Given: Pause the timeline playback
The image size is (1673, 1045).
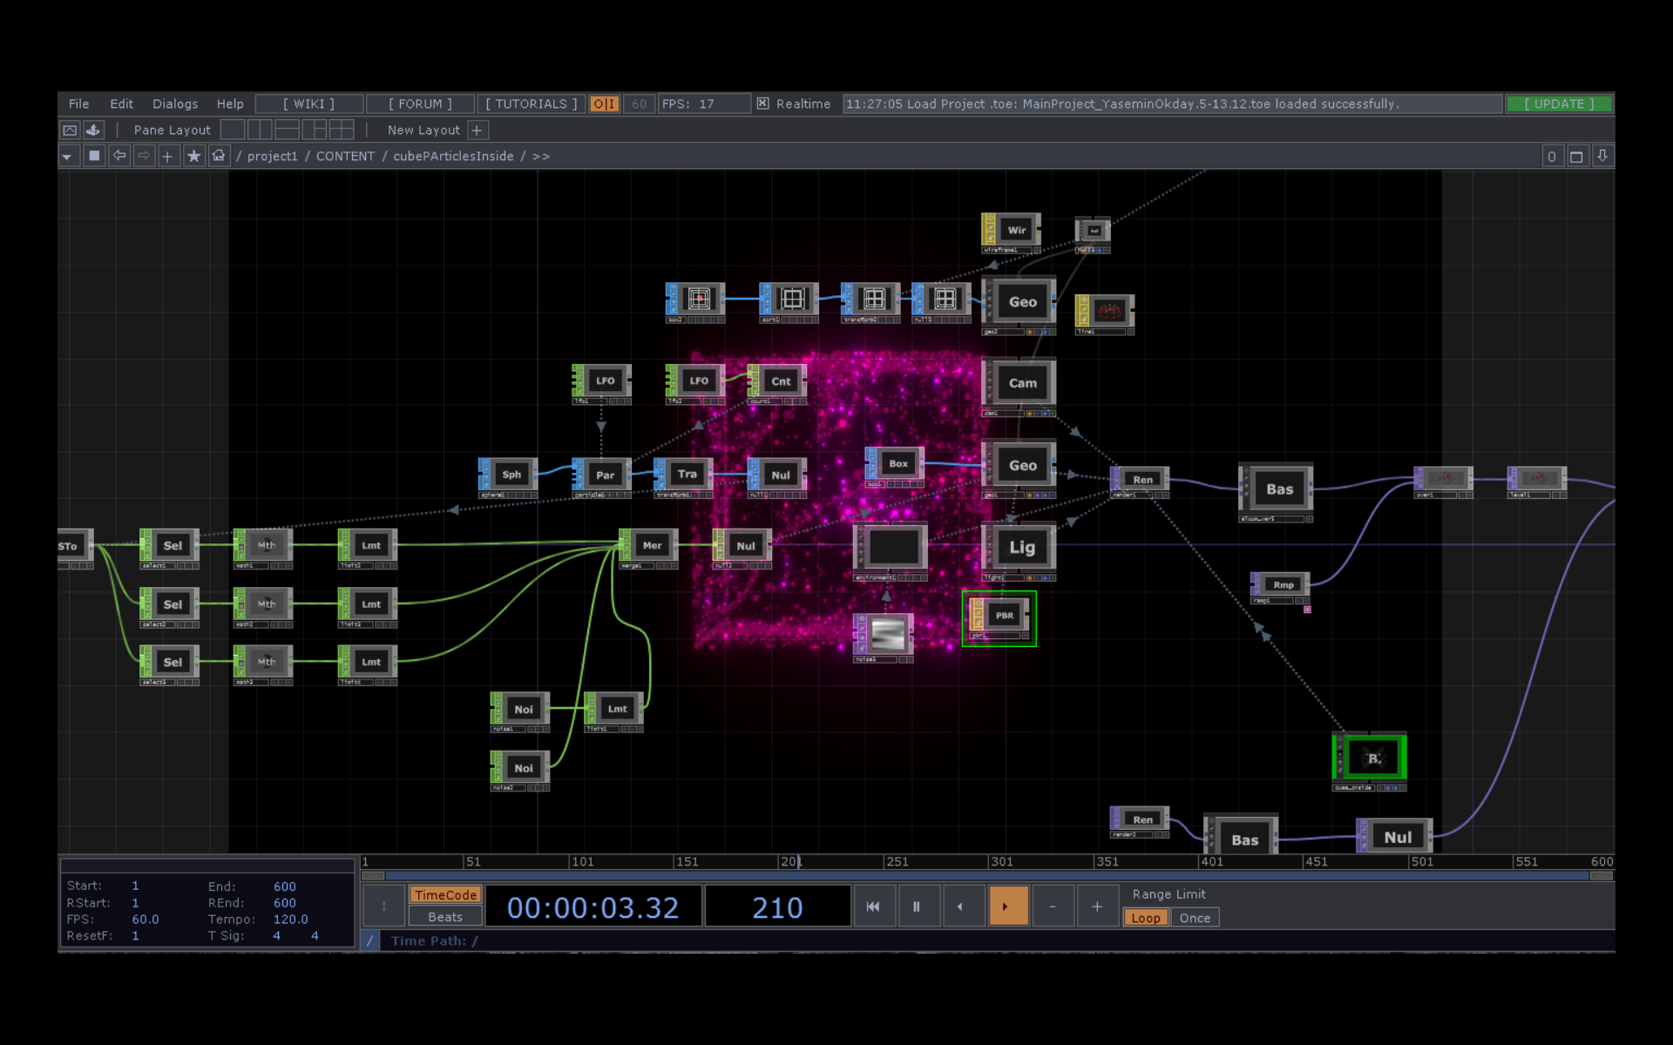Looking at the screenshot, I should (916, 907).
